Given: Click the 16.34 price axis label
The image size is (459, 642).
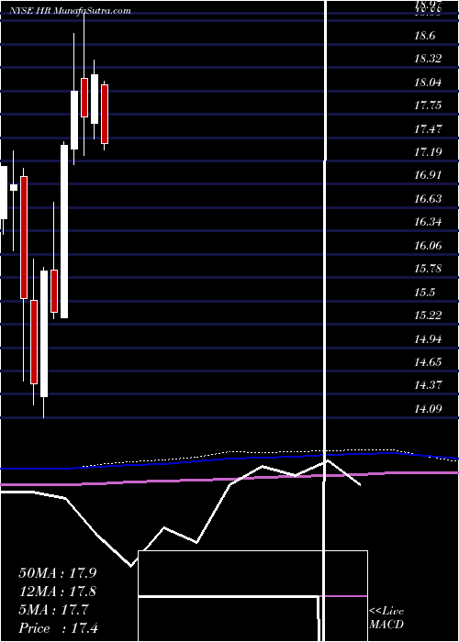Looking at the screenshot, I should (x=428, y=222).
